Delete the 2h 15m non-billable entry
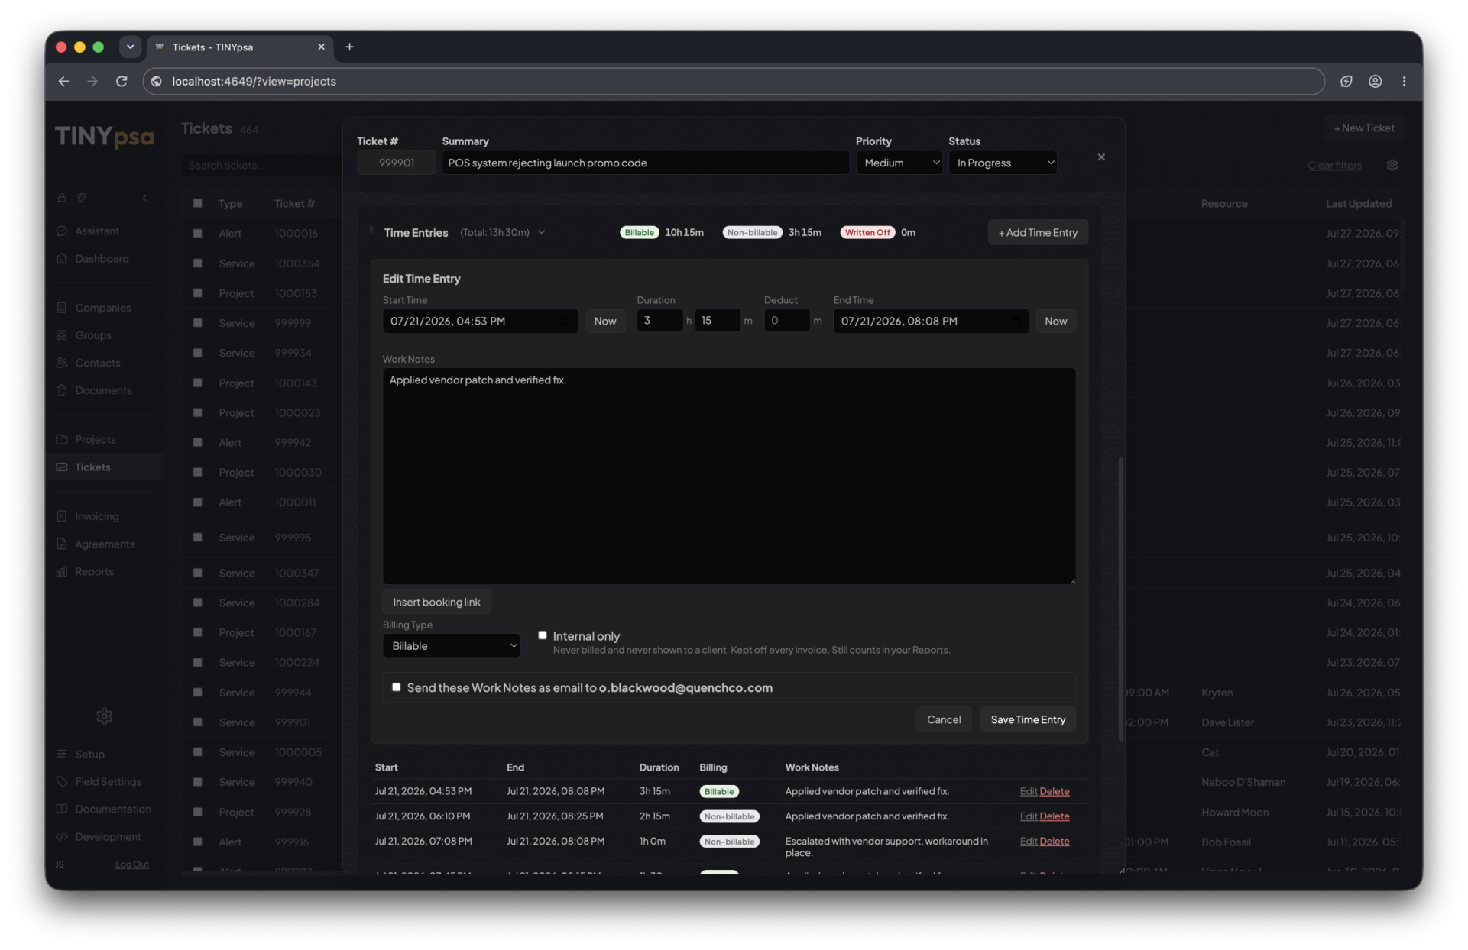Viewport: 1468px width, 950px height. pyautogui.click(x=1054, y=816)
